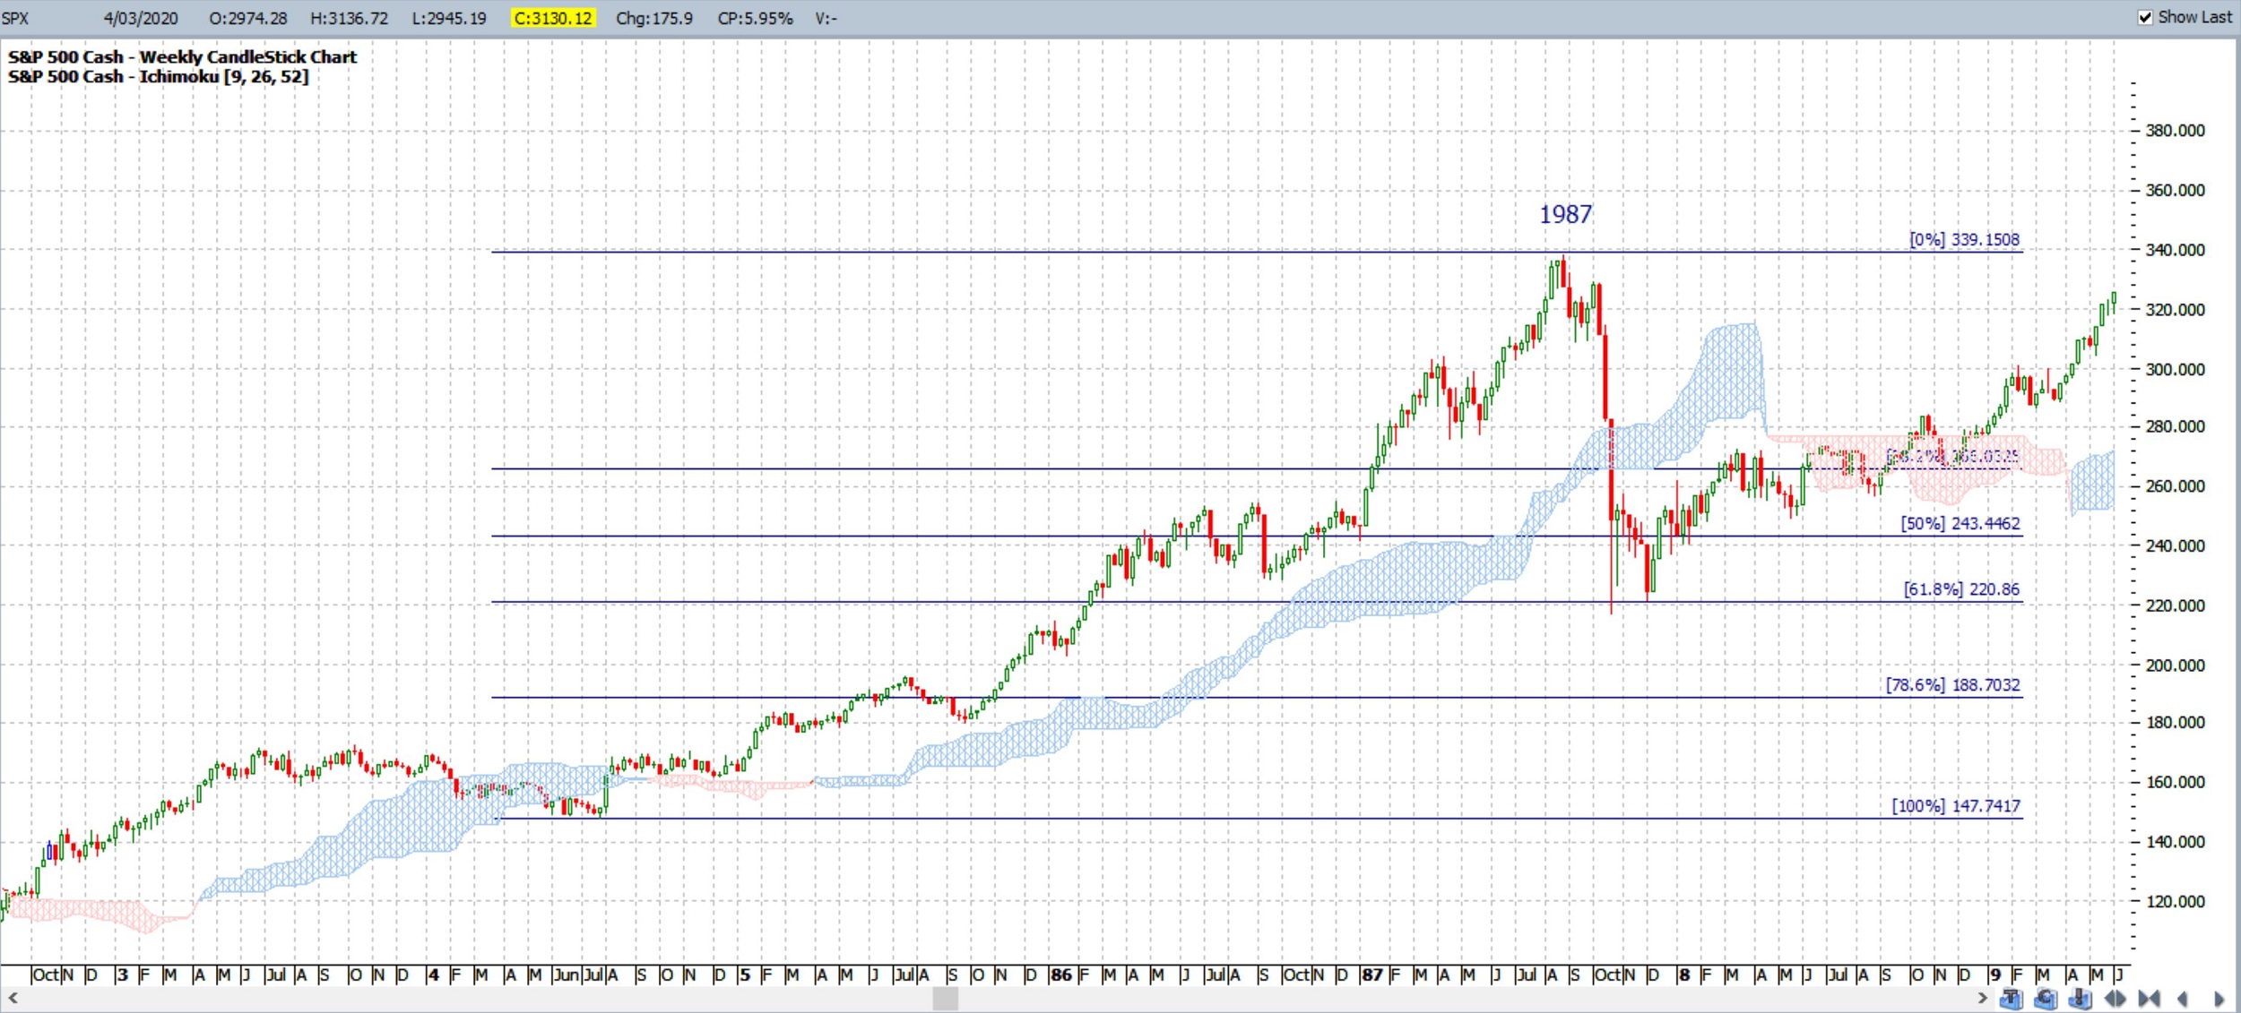Click the SPX symbol label

pos(15,18)
